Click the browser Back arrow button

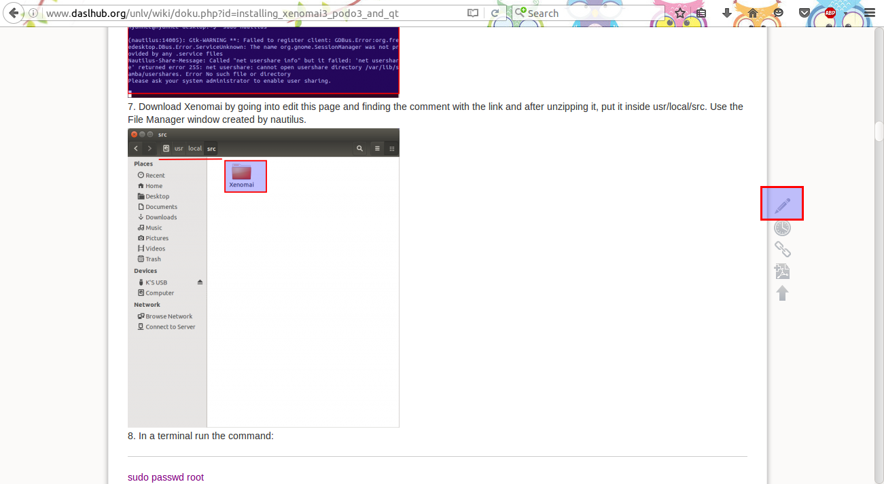[x=13, y=13]
